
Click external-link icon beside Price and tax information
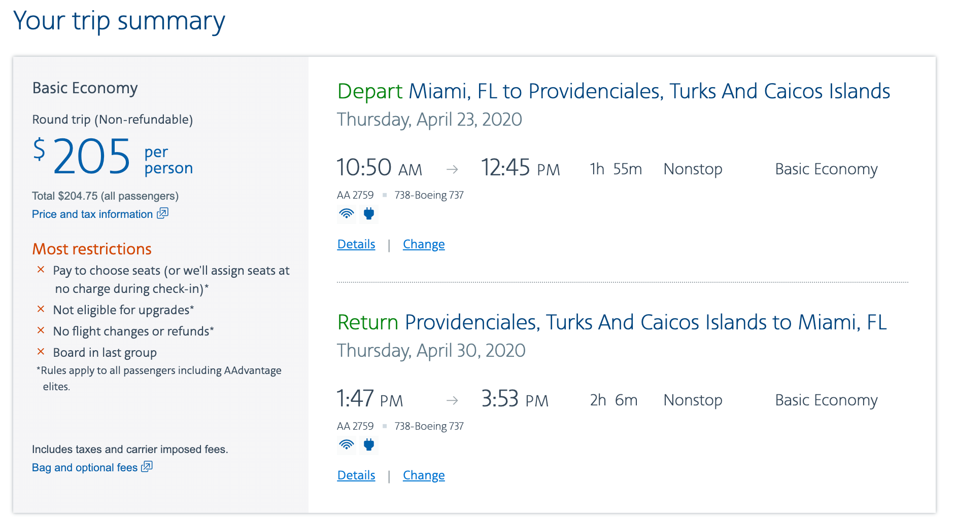(x=162, y=213)
